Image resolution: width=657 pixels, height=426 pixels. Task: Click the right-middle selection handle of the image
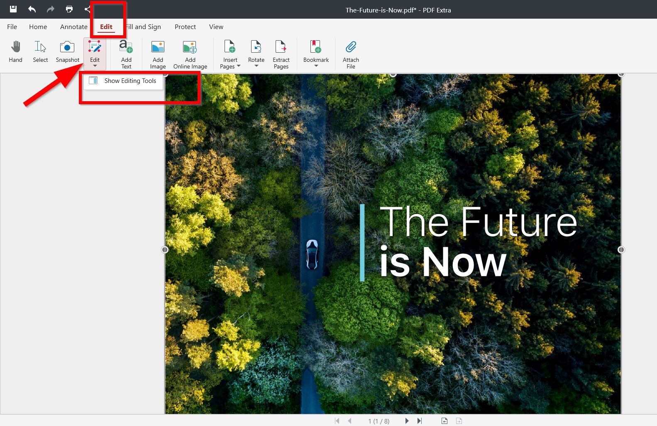[x=621, y=250]
